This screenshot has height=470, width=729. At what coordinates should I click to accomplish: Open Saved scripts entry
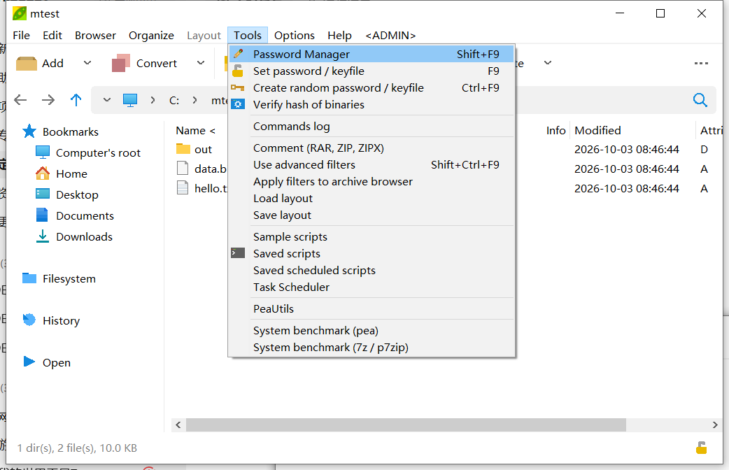click(x=371, y=253)
